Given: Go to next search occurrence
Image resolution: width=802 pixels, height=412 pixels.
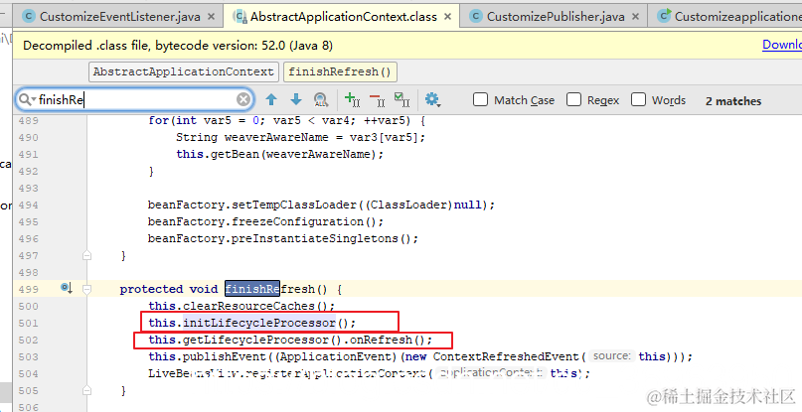Looking at the screenshot, I should [x=295, y=99].
